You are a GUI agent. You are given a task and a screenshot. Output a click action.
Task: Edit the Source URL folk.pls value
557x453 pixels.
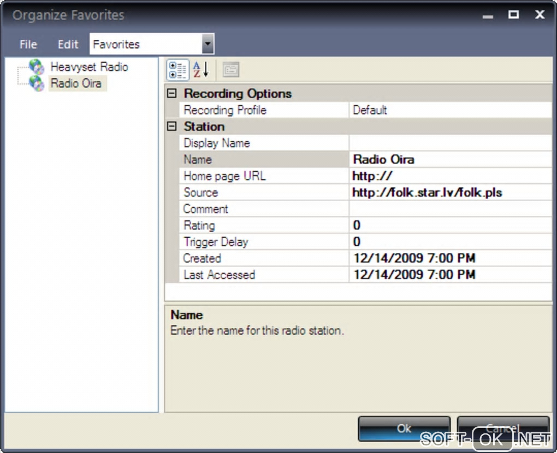[451, 192]
